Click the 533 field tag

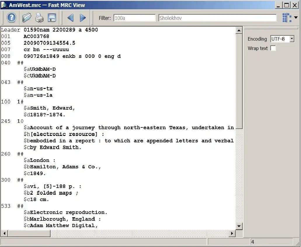6,206
